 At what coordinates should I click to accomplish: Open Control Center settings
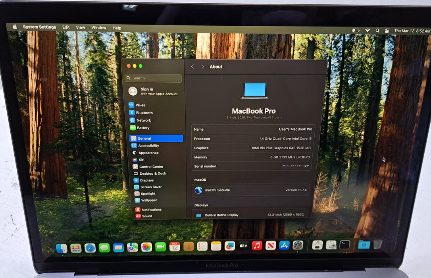click(x=148, y=167)
